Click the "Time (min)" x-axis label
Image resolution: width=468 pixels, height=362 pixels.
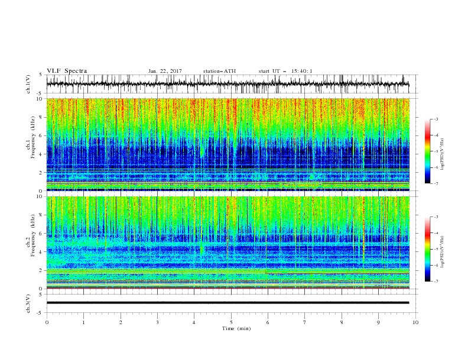[x=236, y=328]
